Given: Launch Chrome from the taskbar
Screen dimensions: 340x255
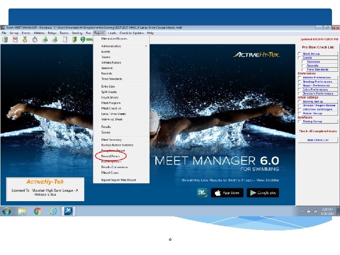Looking at the screenshot, I should [37, 211].
